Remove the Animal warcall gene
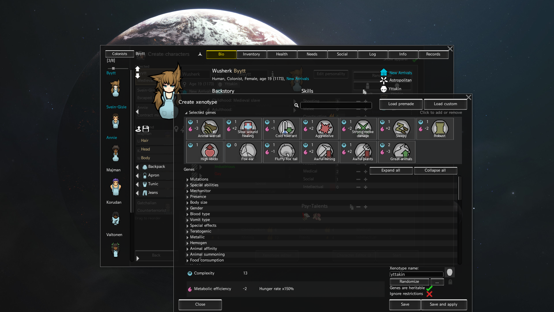The image size is (554, 312). [205, 129]
